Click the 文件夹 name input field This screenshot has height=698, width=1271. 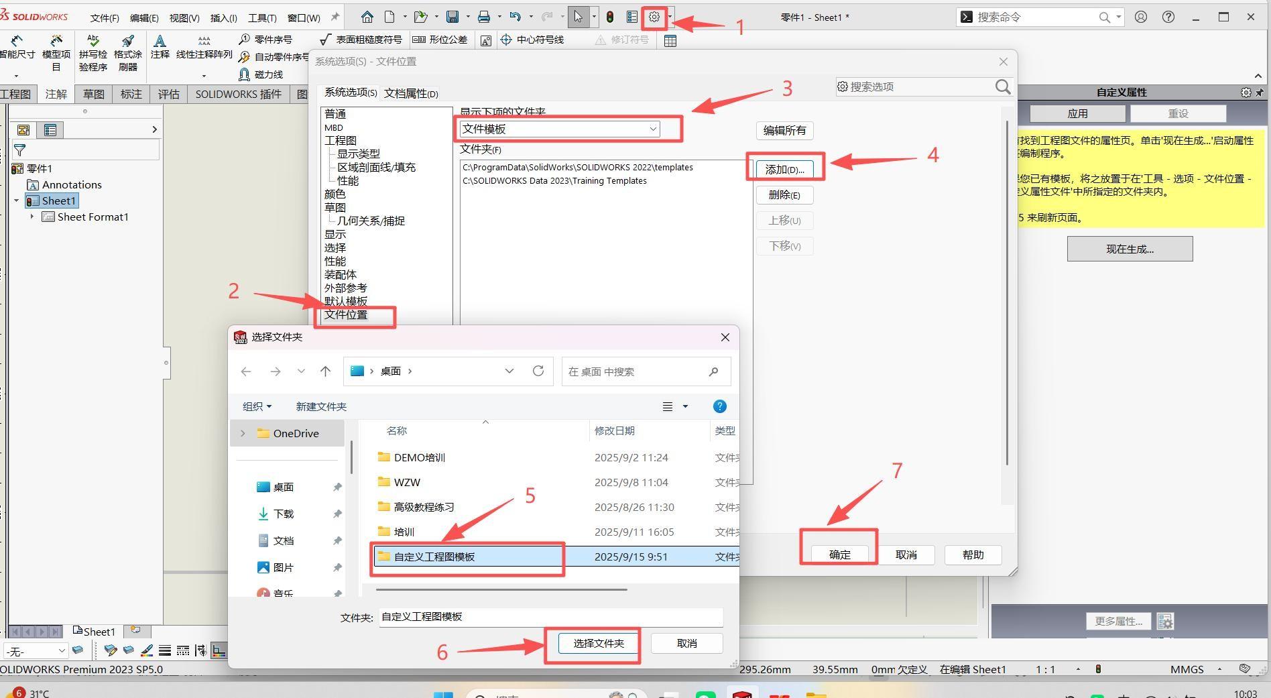pyautogui.click(x=551, y=617)
